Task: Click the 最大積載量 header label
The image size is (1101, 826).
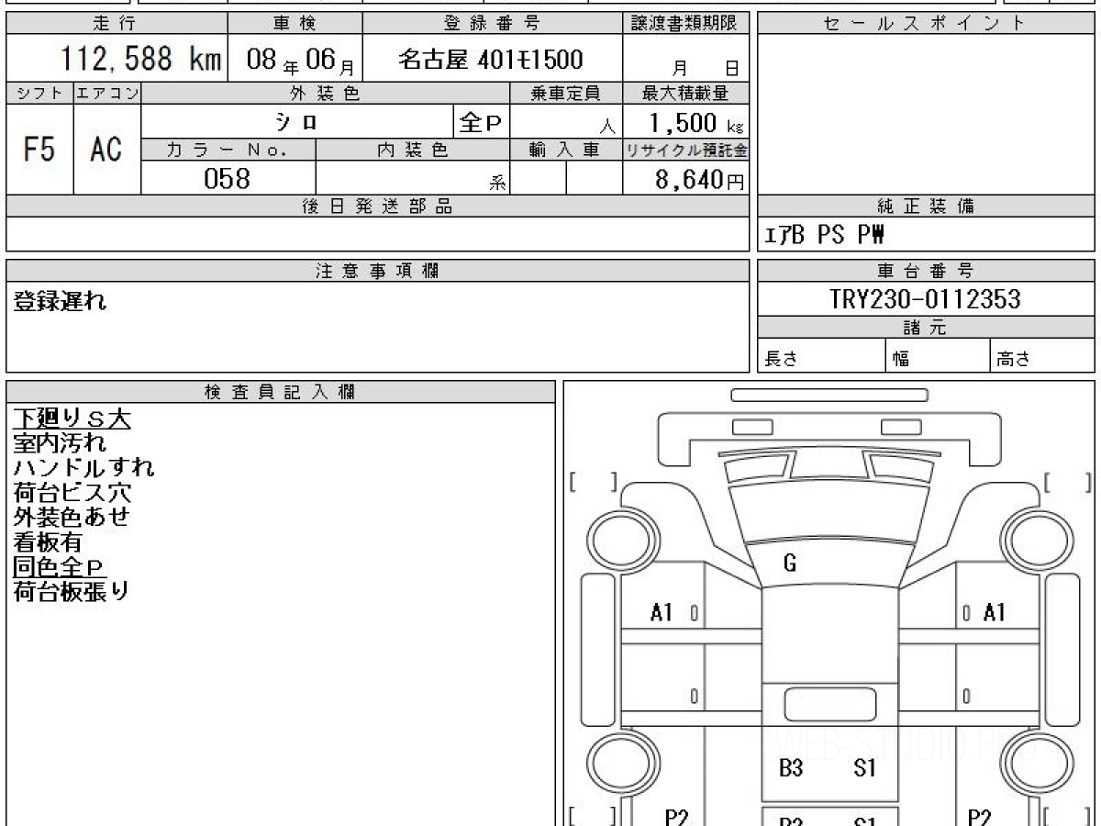Action: (685, 93)
